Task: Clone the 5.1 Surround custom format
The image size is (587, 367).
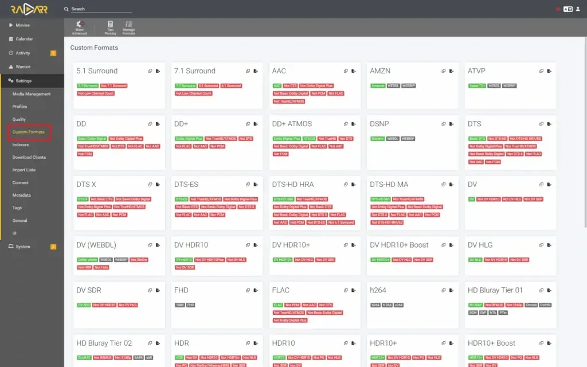Action: (150, 71)
